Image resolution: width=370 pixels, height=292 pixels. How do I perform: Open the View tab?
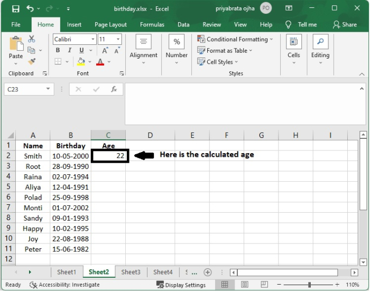240,24
